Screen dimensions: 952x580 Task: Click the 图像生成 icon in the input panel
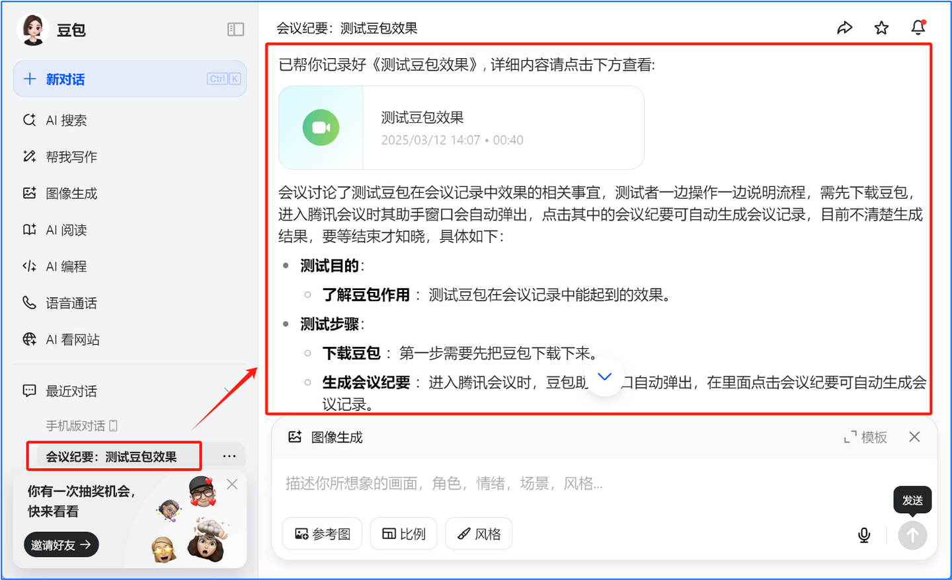[295, 437]
